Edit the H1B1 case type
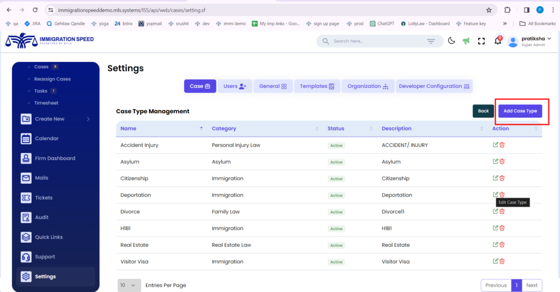Screen dimensions: 560x292 pyautogui.click(x=495, y=227)
